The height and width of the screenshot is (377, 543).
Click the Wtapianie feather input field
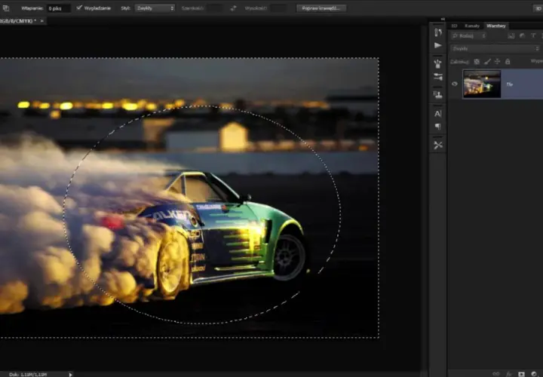(x=59, y=8)
